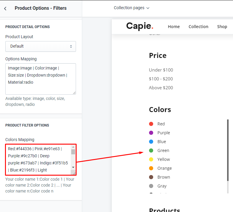
Task: Expand the Collection pages selector
Action: pyautogui.click(x=132, y=8)
